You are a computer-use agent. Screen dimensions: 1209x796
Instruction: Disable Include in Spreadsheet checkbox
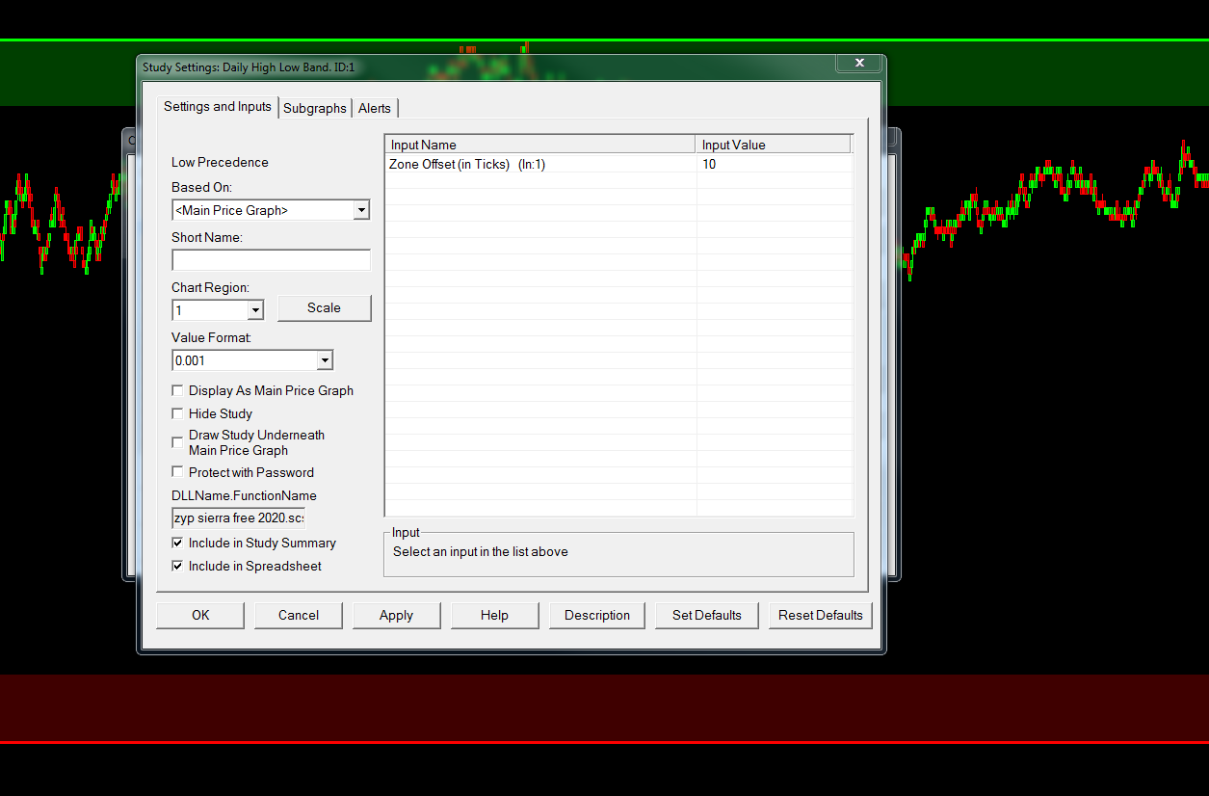pos(177,566)
